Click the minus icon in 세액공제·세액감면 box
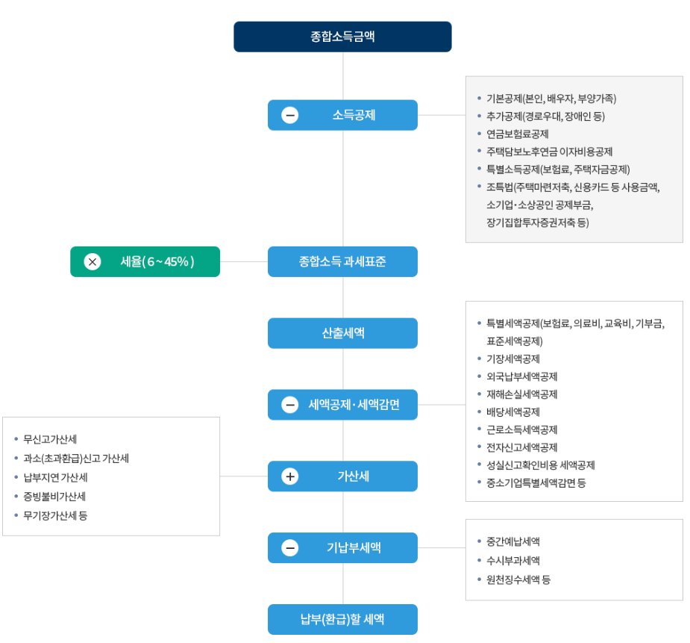Viewport: 690px width, 643px height. 290,405
